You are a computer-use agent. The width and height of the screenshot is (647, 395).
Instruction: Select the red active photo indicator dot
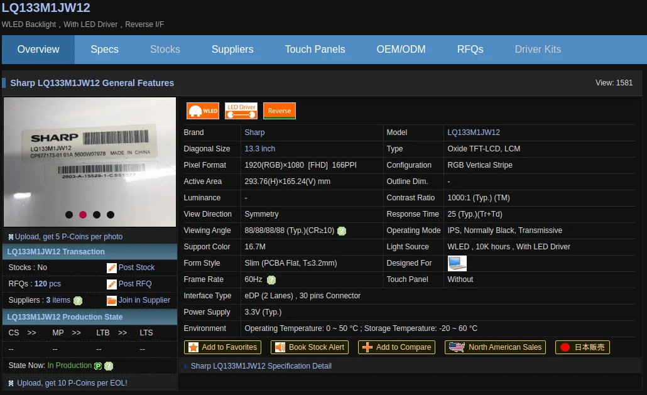click(x=83, y=214)
